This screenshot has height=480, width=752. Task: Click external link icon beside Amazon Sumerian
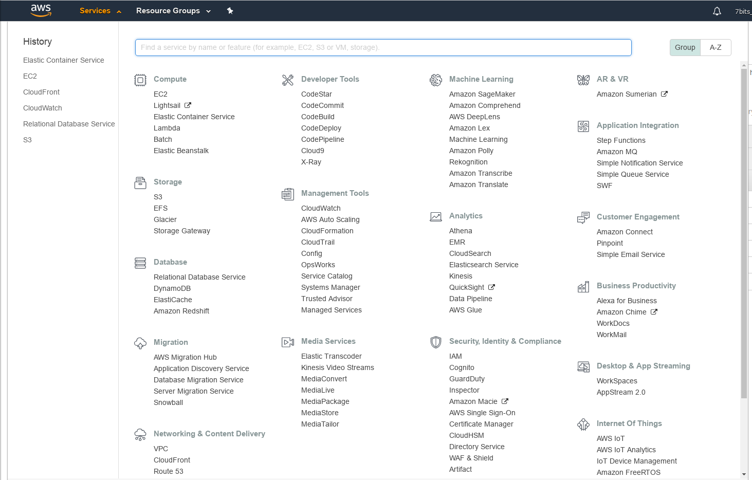(664, 94)
